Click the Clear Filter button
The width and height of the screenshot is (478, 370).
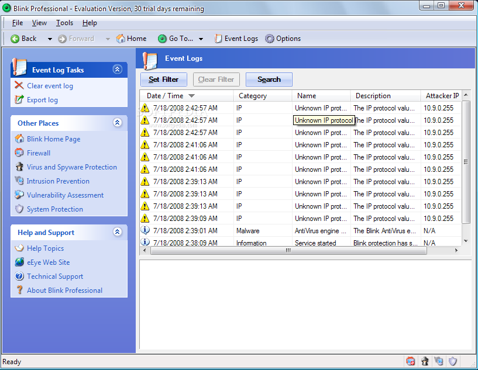[216, 79]
